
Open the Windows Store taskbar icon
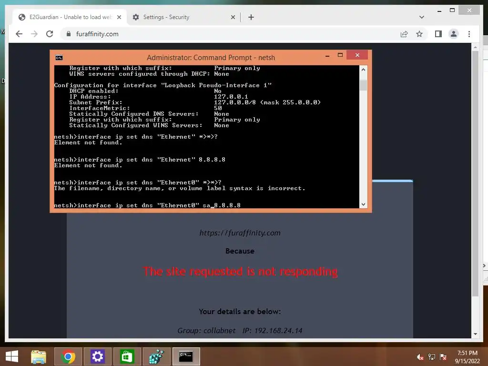tap(127, 356)
